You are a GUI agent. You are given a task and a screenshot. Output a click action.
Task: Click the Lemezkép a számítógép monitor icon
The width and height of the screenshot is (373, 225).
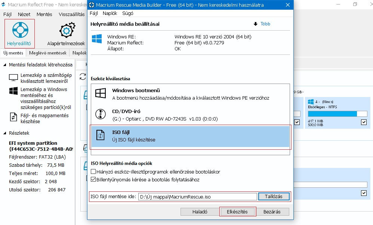(x=13, y=78)
